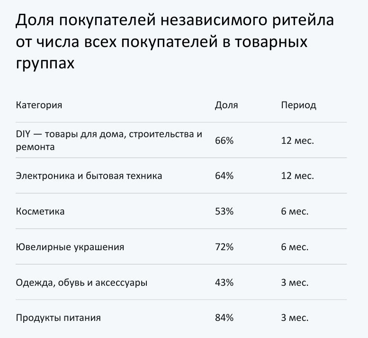Select the Категория column header
The image size is (368, 338).
[x=39, y=105]
